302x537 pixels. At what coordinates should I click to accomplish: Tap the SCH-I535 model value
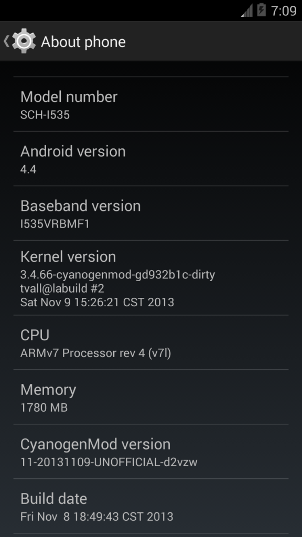tap(45, 115)
